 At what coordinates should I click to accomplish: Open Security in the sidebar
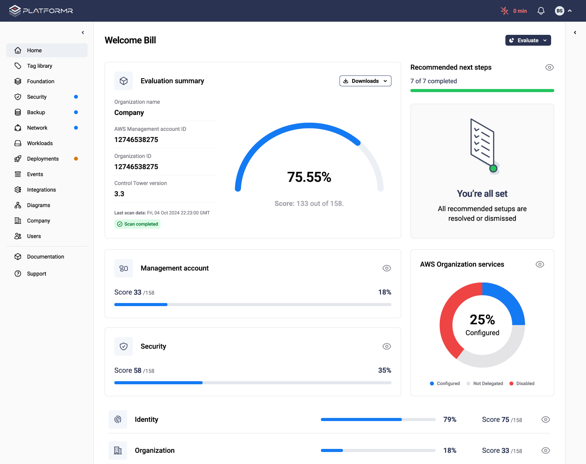(37, 97)
